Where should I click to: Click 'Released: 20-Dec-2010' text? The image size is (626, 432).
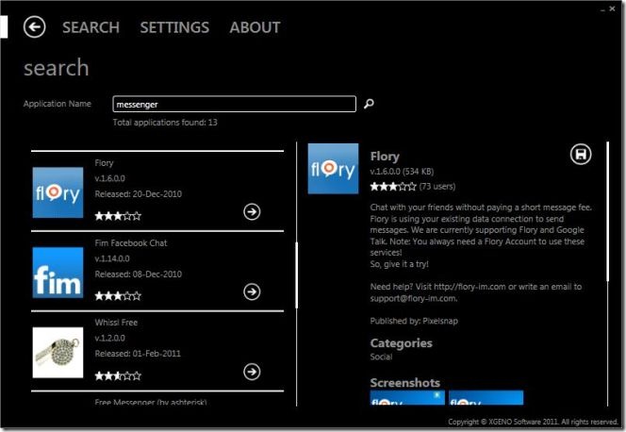point(139,194)
